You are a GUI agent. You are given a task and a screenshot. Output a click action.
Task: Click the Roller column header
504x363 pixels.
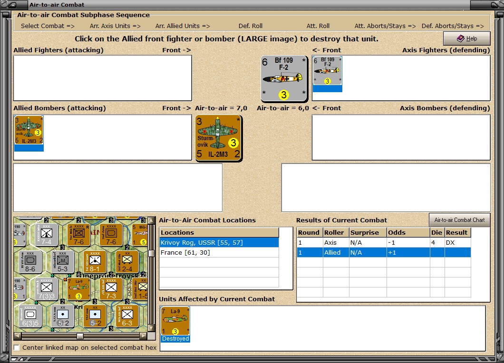click(336, 233)
